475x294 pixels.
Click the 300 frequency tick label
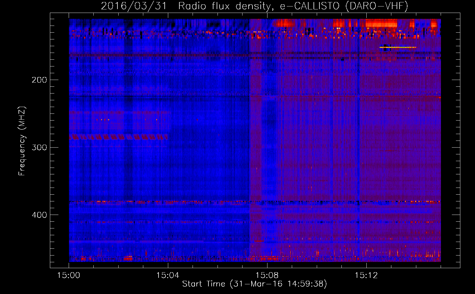coord(39,147)
